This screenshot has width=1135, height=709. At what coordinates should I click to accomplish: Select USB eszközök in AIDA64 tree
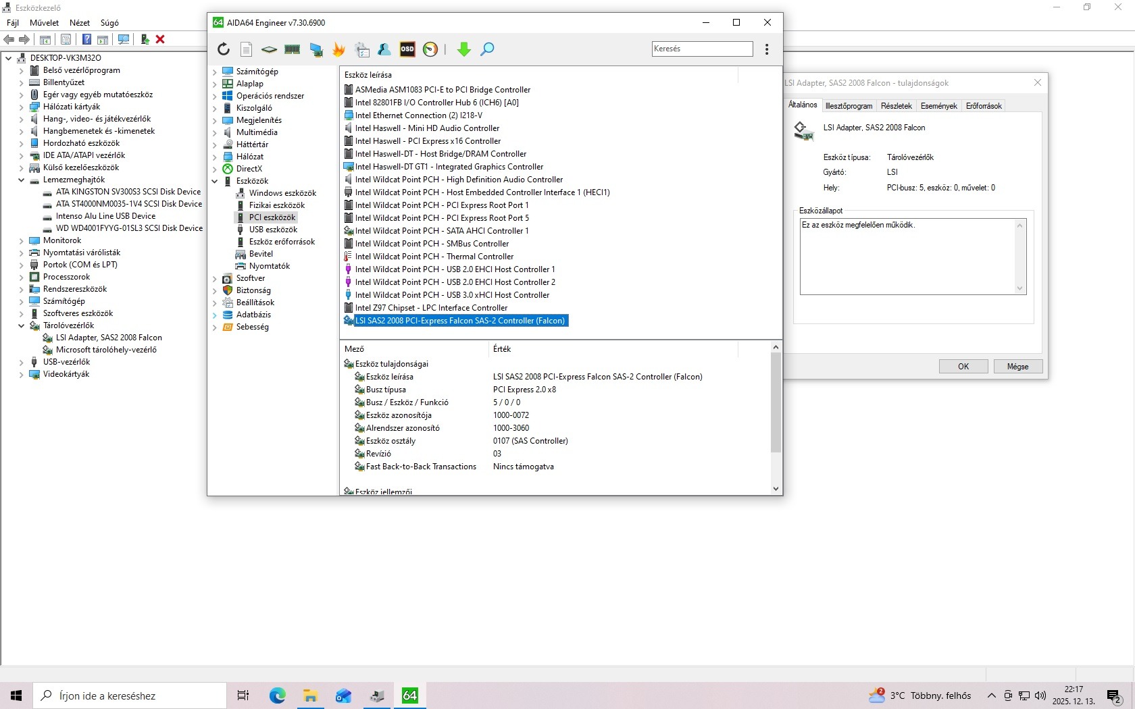click(x=273, y=230)
